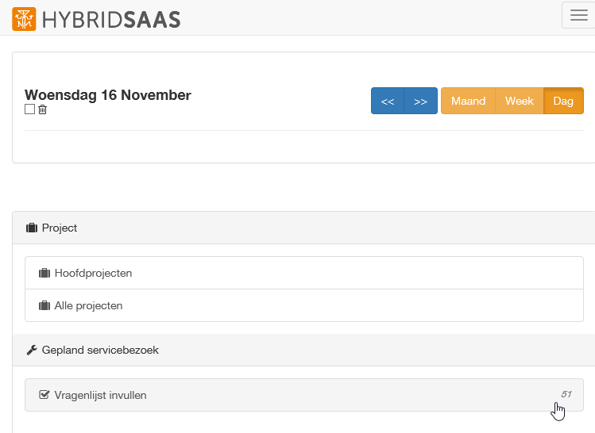The image size is (595, 433).
Task: Click the orange HybridSaaS logo icon
Action: [24, 18]
